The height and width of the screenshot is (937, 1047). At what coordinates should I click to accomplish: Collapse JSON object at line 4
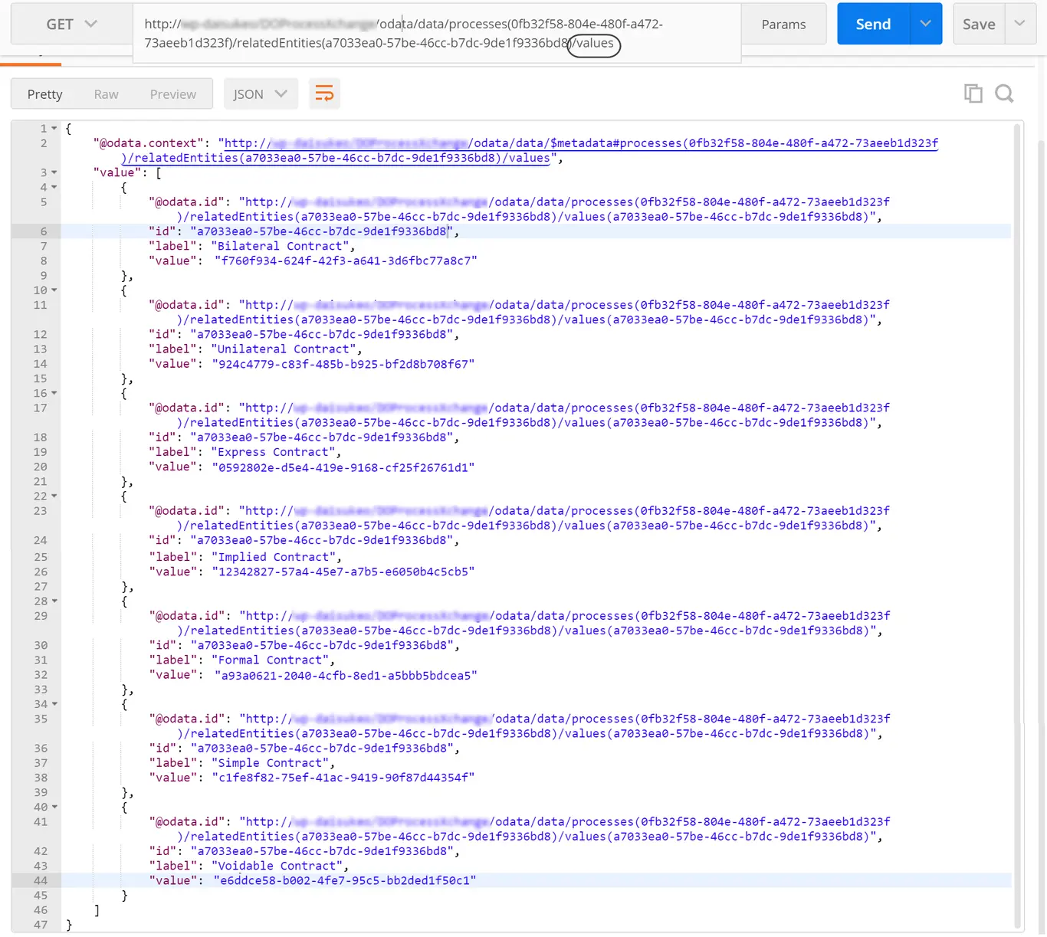(54, 187)
